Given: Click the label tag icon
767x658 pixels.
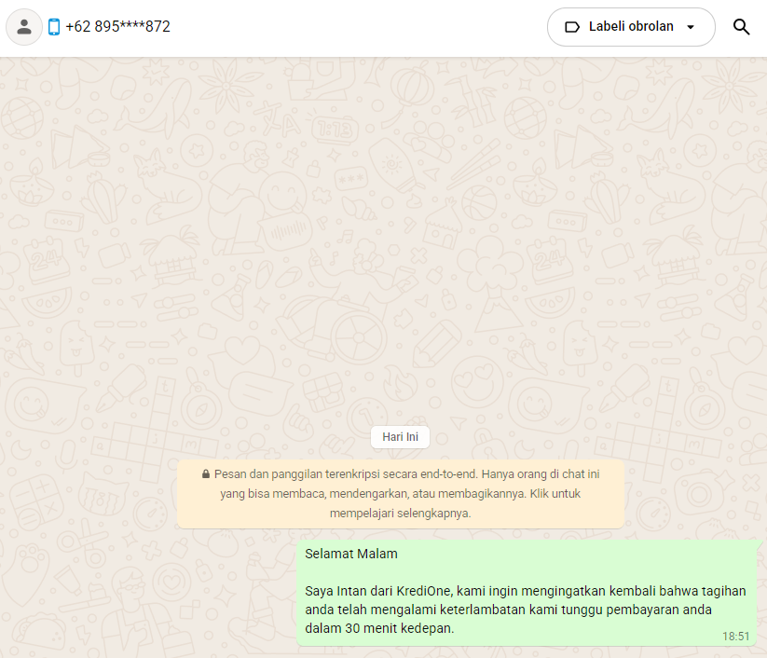Looking at the screenshot, I should click(572, 27).
